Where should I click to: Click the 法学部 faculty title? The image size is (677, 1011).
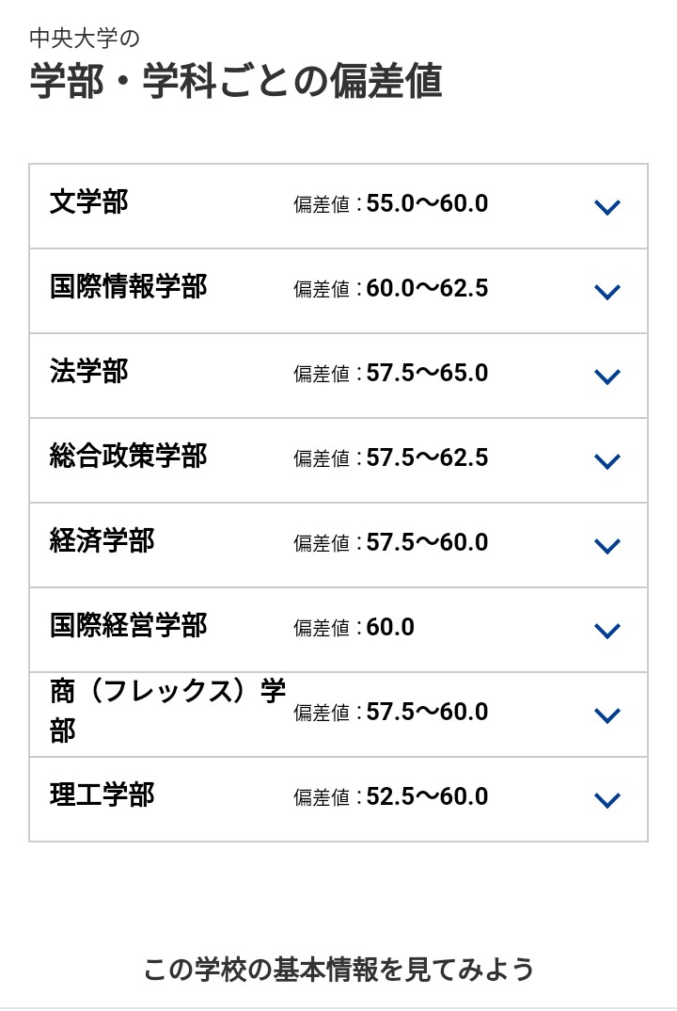(89, 372)
